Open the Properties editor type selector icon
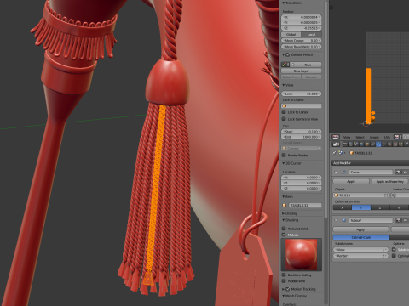The height and width of the screenshot is (306, 409). coord(336,144)
